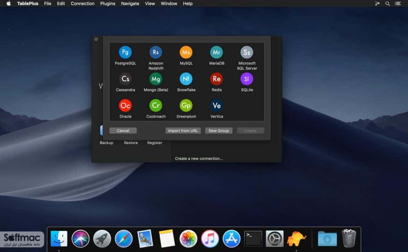
Task: Select the Oracle database icon
Action: tap(125, 105)
